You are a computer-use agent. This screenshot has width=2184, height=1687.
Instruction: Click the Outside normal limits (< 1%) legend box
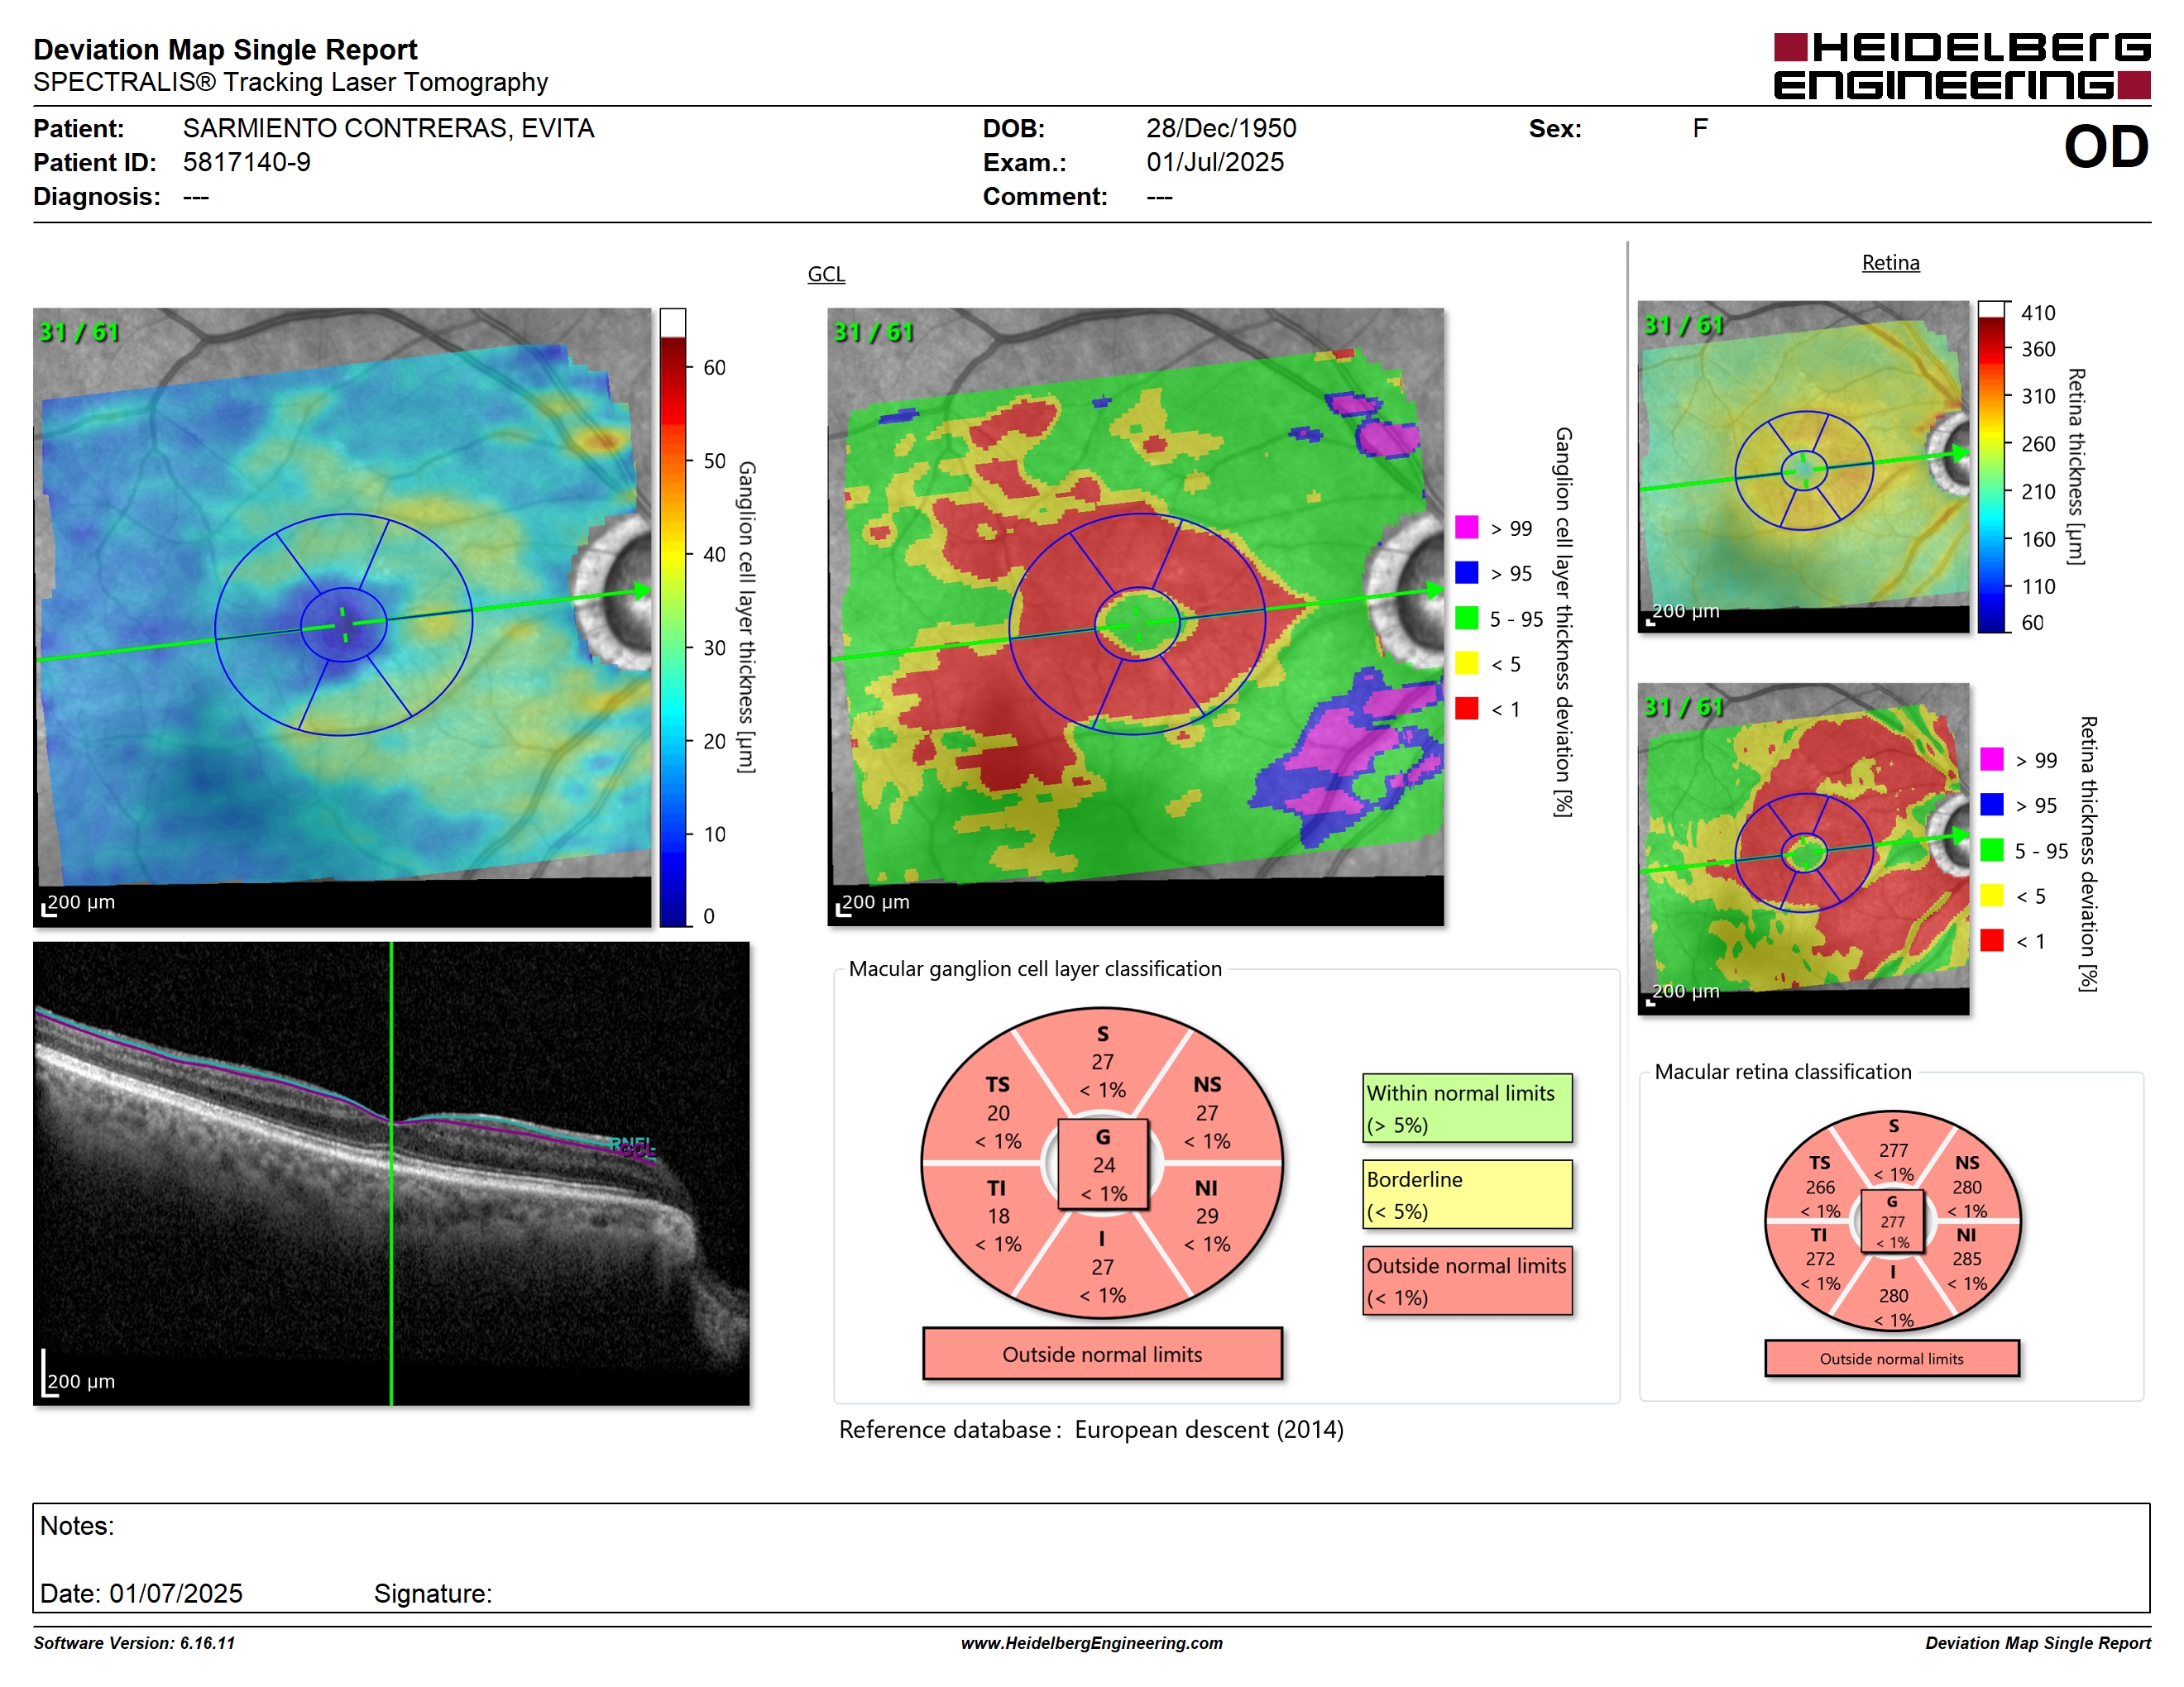1467,1280
